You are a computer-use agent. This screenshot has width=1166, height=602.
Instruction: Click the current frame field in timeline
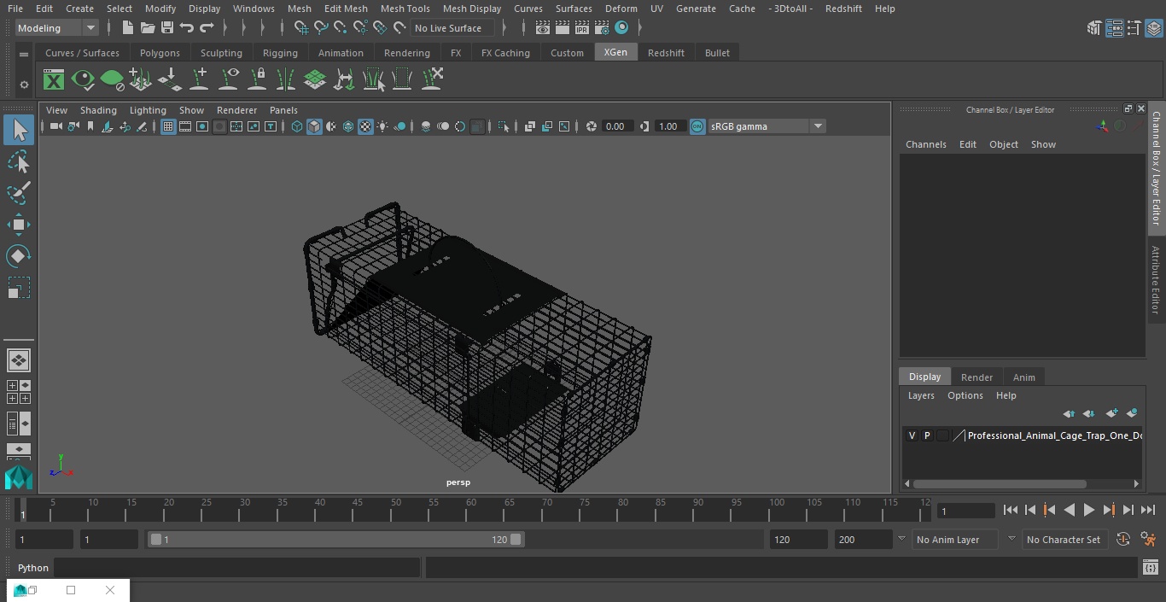(965, 511)
